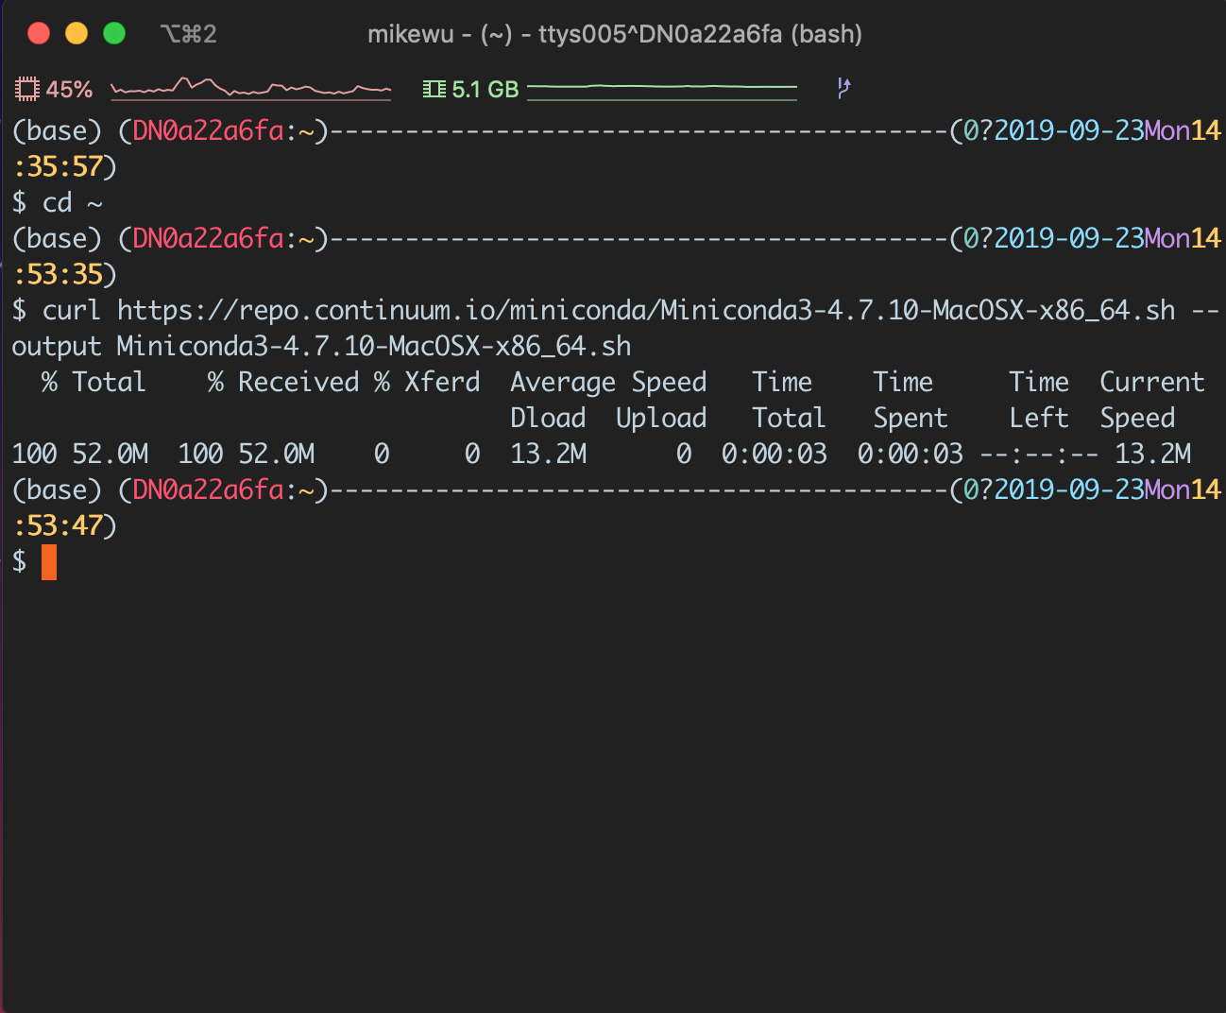Click the 45% CPU usage label
The height and width of the screenshot is (1013, 1226).
point(70,89)
